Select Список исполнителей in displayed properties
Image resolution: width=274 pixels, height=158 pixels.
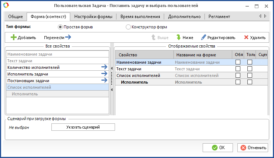(x=138, y=76)
